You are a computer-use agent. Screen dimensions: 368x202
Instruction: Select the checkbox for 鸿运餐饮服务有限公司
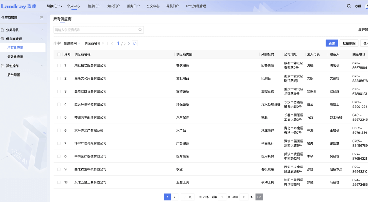coord(59,65)
